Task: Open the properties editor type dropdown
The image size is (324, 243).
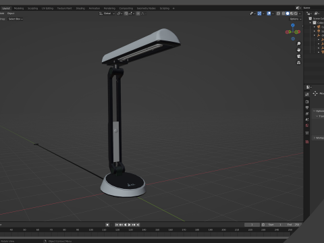Action: click(x=308, y=87)
